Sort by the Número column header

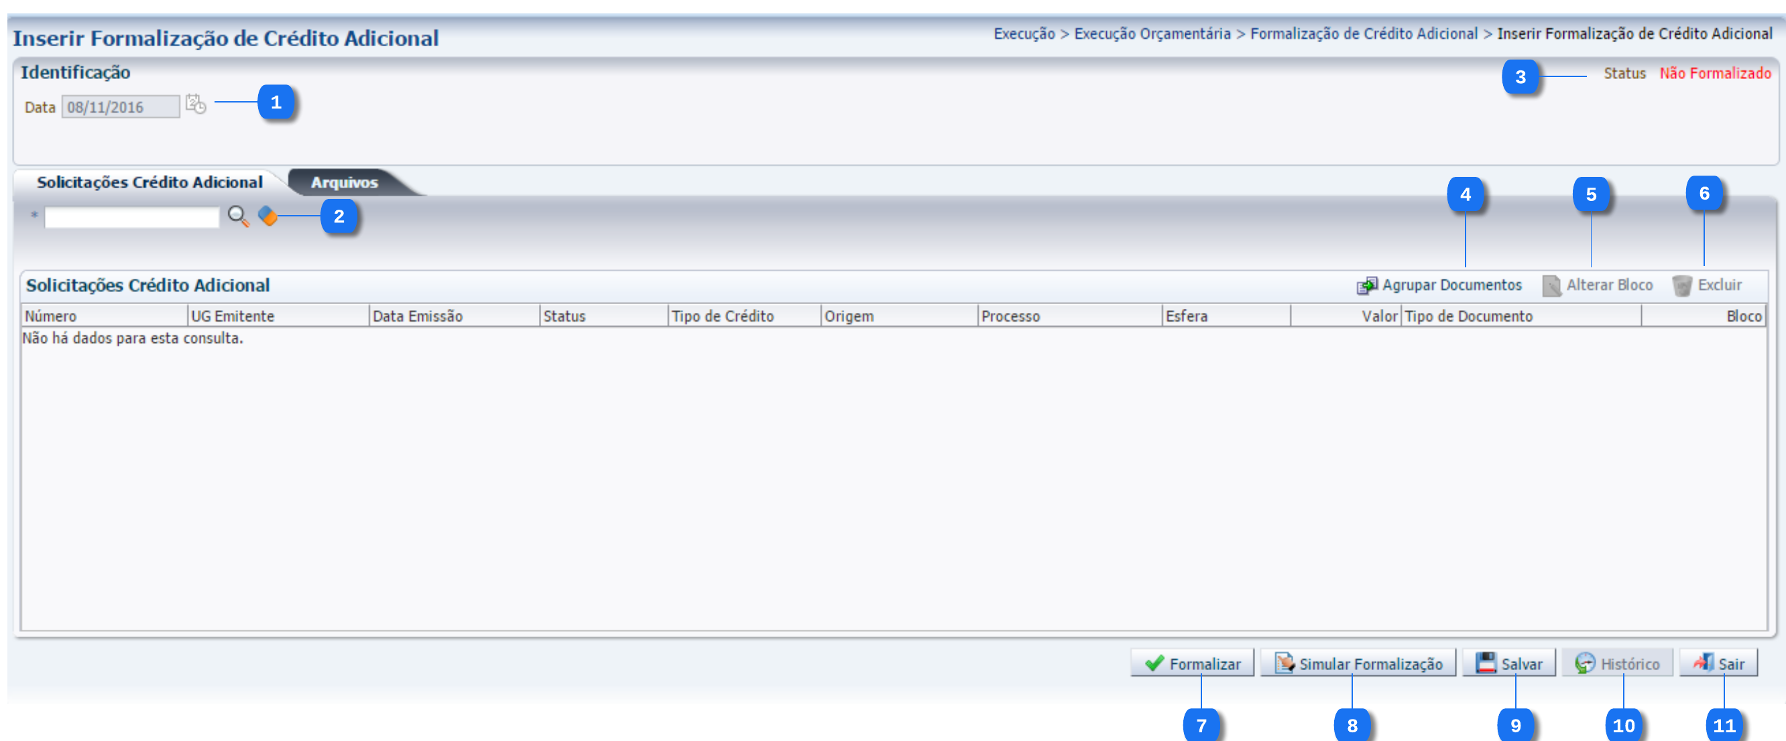50,316
